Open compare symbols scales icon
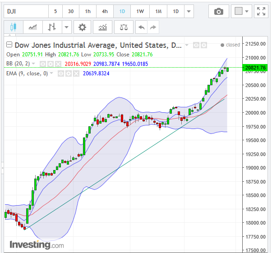 click(124, 27)
